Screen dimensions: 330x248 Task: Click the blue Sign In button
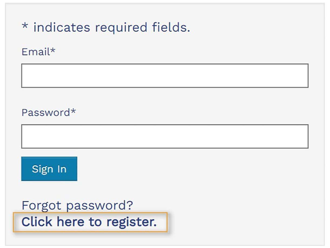pos(49,169)
